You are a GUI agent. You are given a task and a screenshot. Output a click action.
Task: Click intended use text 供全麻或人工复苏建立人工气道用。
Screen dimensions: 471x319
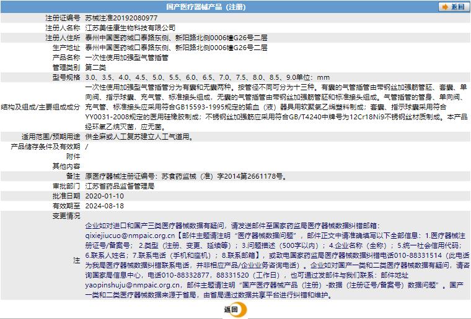tap(140, 137)
